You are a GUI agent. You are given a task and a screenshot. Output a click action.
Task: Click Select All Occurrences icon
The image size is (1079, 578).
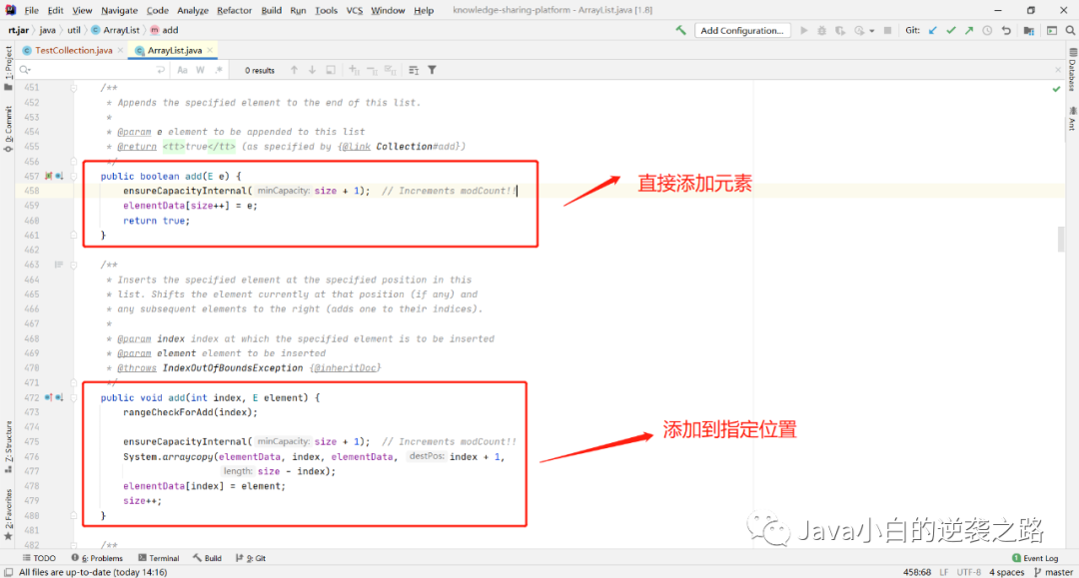(391, 70)
